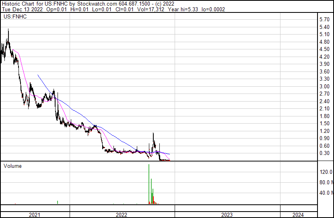Click the 120.0 volume axis label
The height and width of the screenshot is (218, 334).
pos(326,172)
